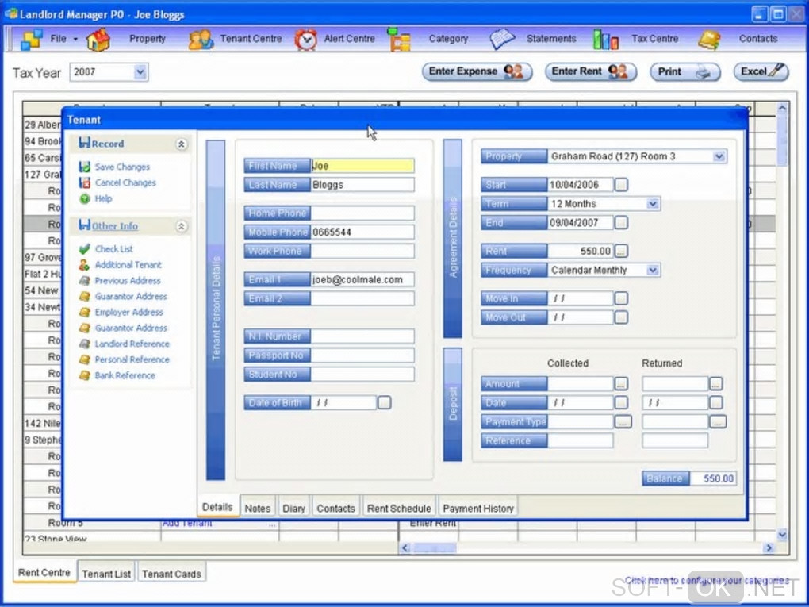Open the Tax Centre chart icon
Image resolution: width=809 pixels, height=607 pixels.
(606, 39)
